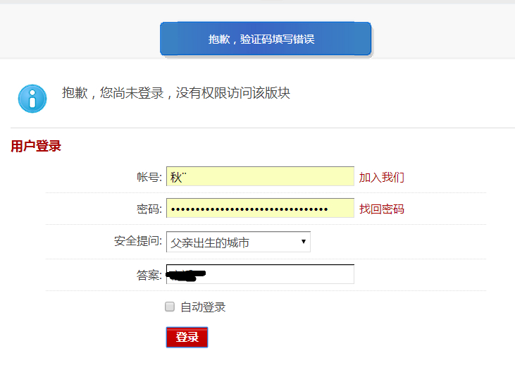Click the 答案 field label
Image resolution: width=515 pixels, height=382 pixels.
pyautogui.click(x=149, y=275)
